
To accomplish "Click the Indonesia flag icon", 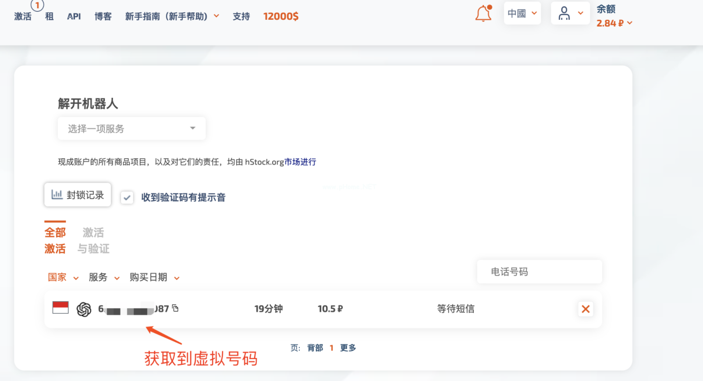I will pos(60,307).
